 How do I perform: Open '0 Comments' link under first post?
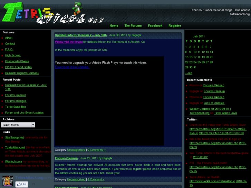97,150
